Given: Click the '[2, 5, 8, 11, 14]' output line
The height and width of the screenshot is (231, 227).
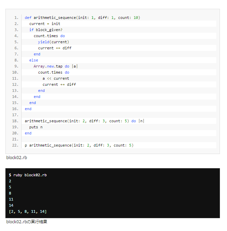Looking at the screenshot, I should [x=28, y=211].
